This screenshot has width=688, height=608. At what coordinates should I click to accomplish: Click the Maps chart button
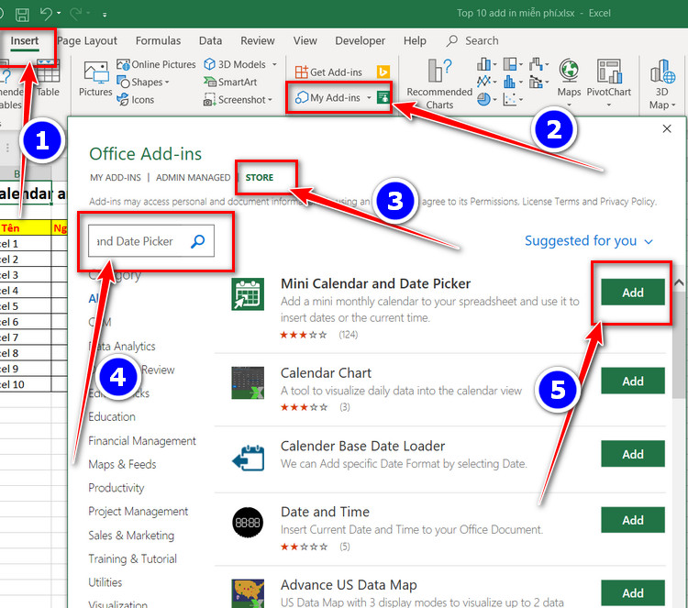(569, 83)
